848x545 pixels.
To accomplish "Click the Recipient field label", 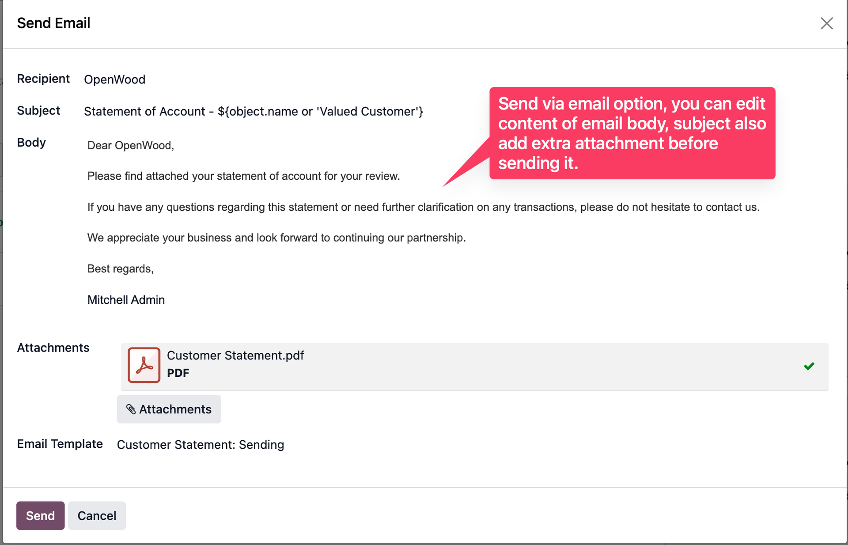I will pyautogui.click(x=43, y=79).
